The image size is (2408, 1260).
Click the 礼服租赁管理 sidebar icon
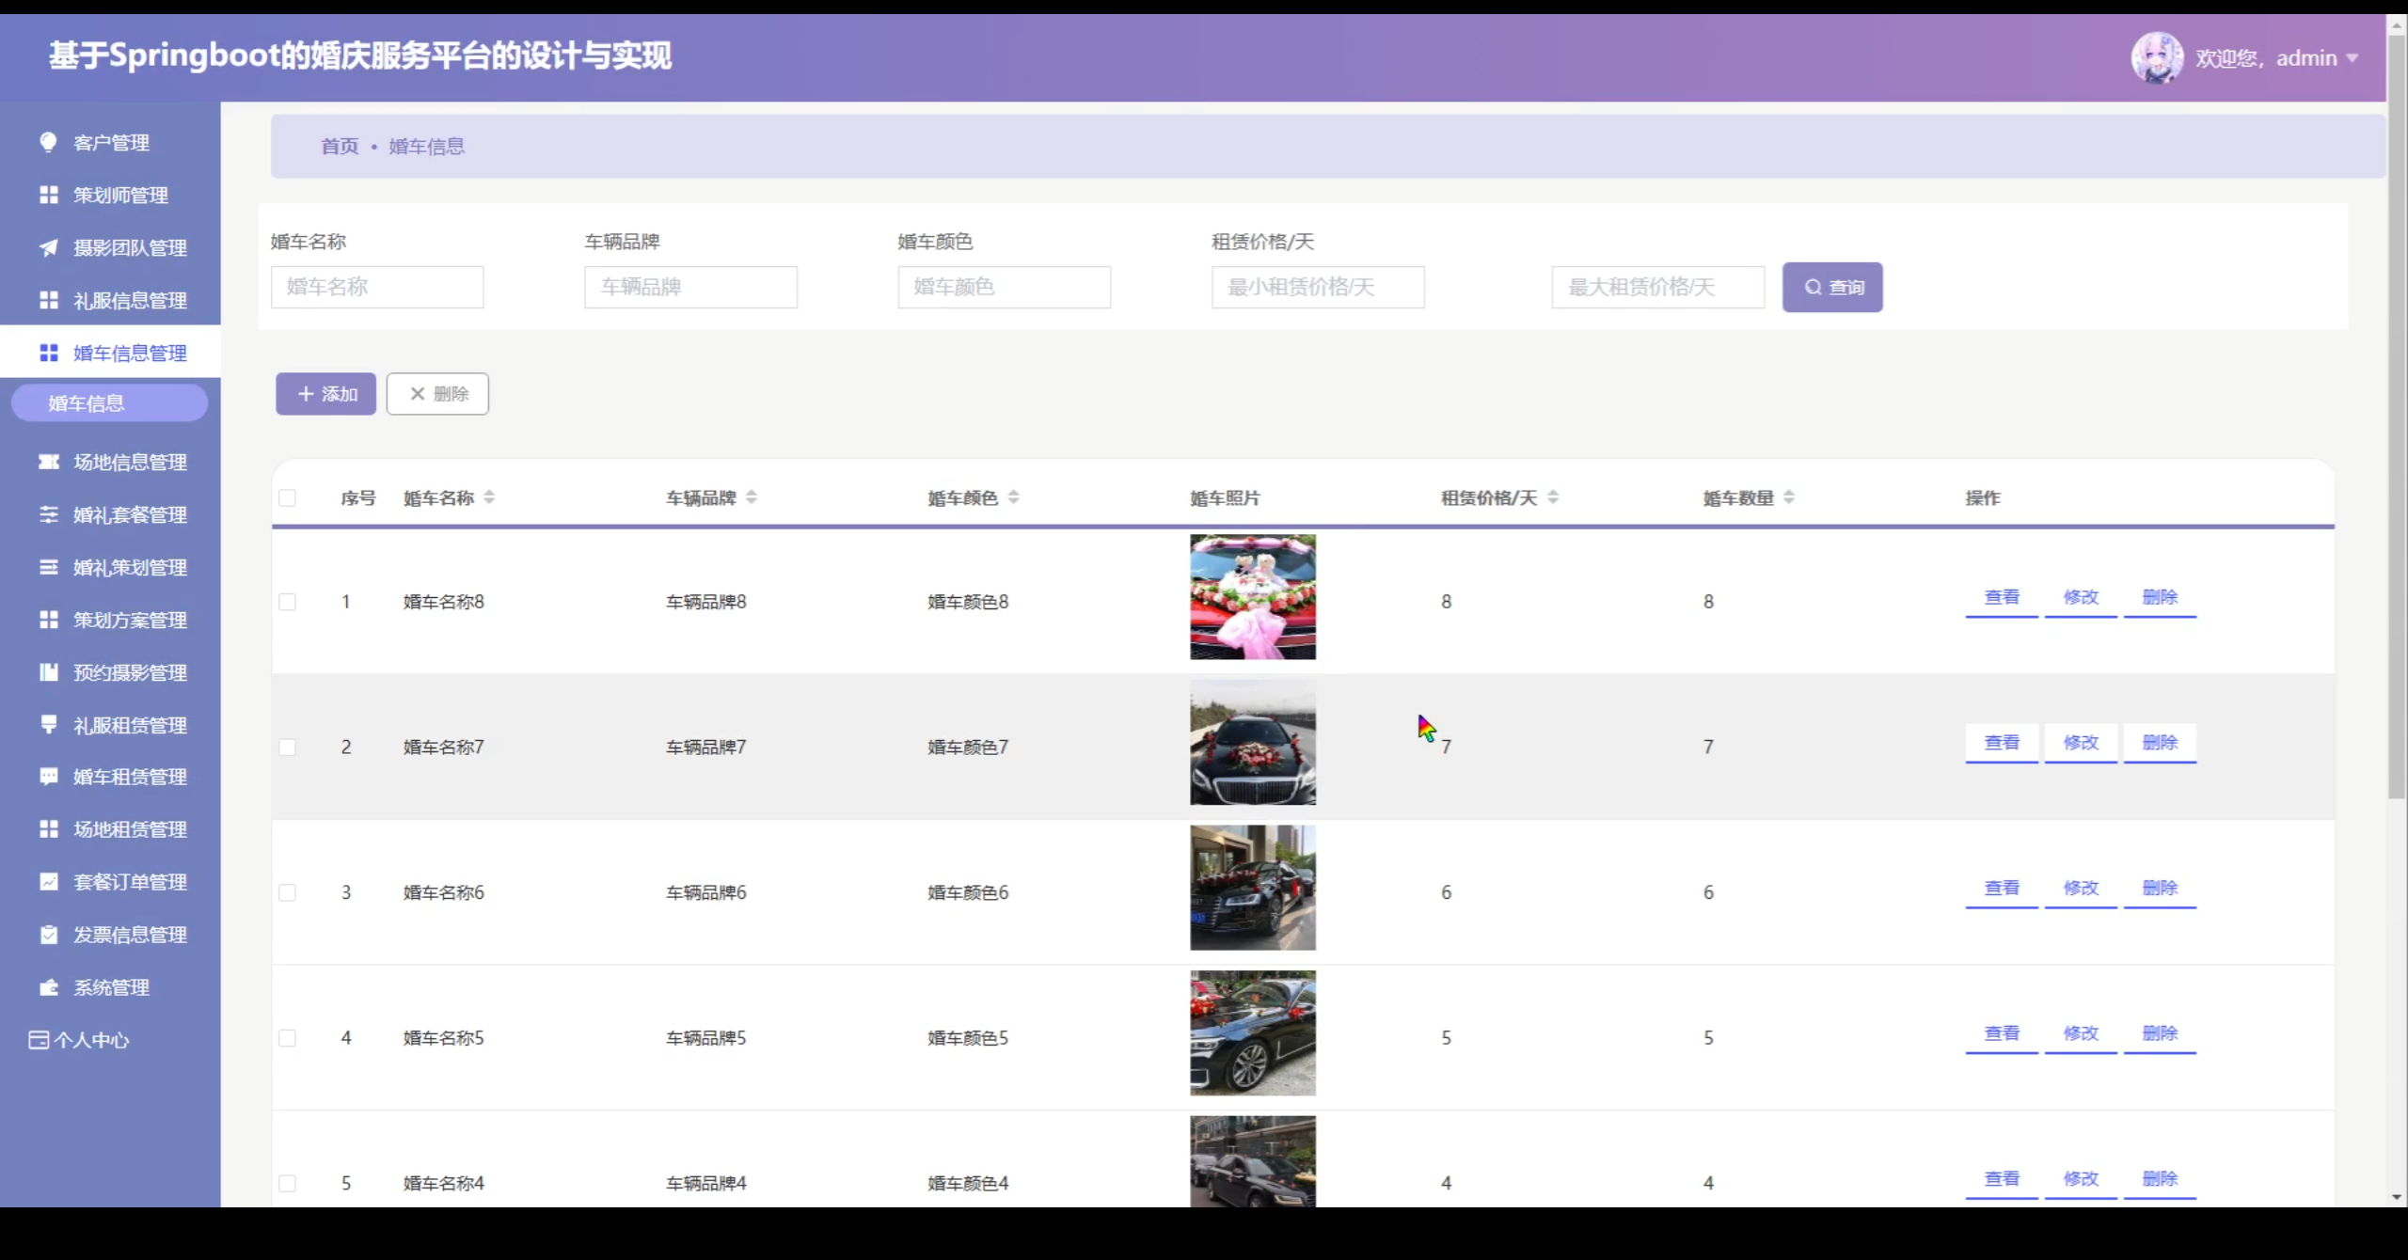(x=48, y=724)
